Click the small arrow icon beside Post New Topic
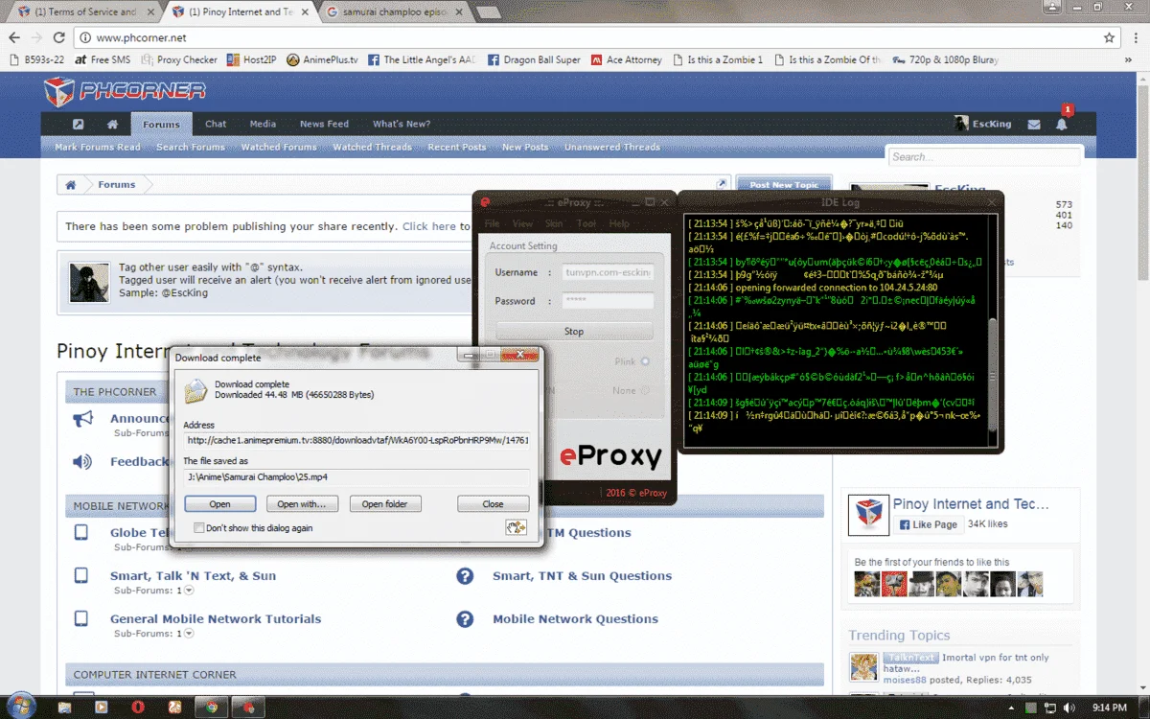Image resolution: width=1150 pixels, height=719 pixels. 722,184
